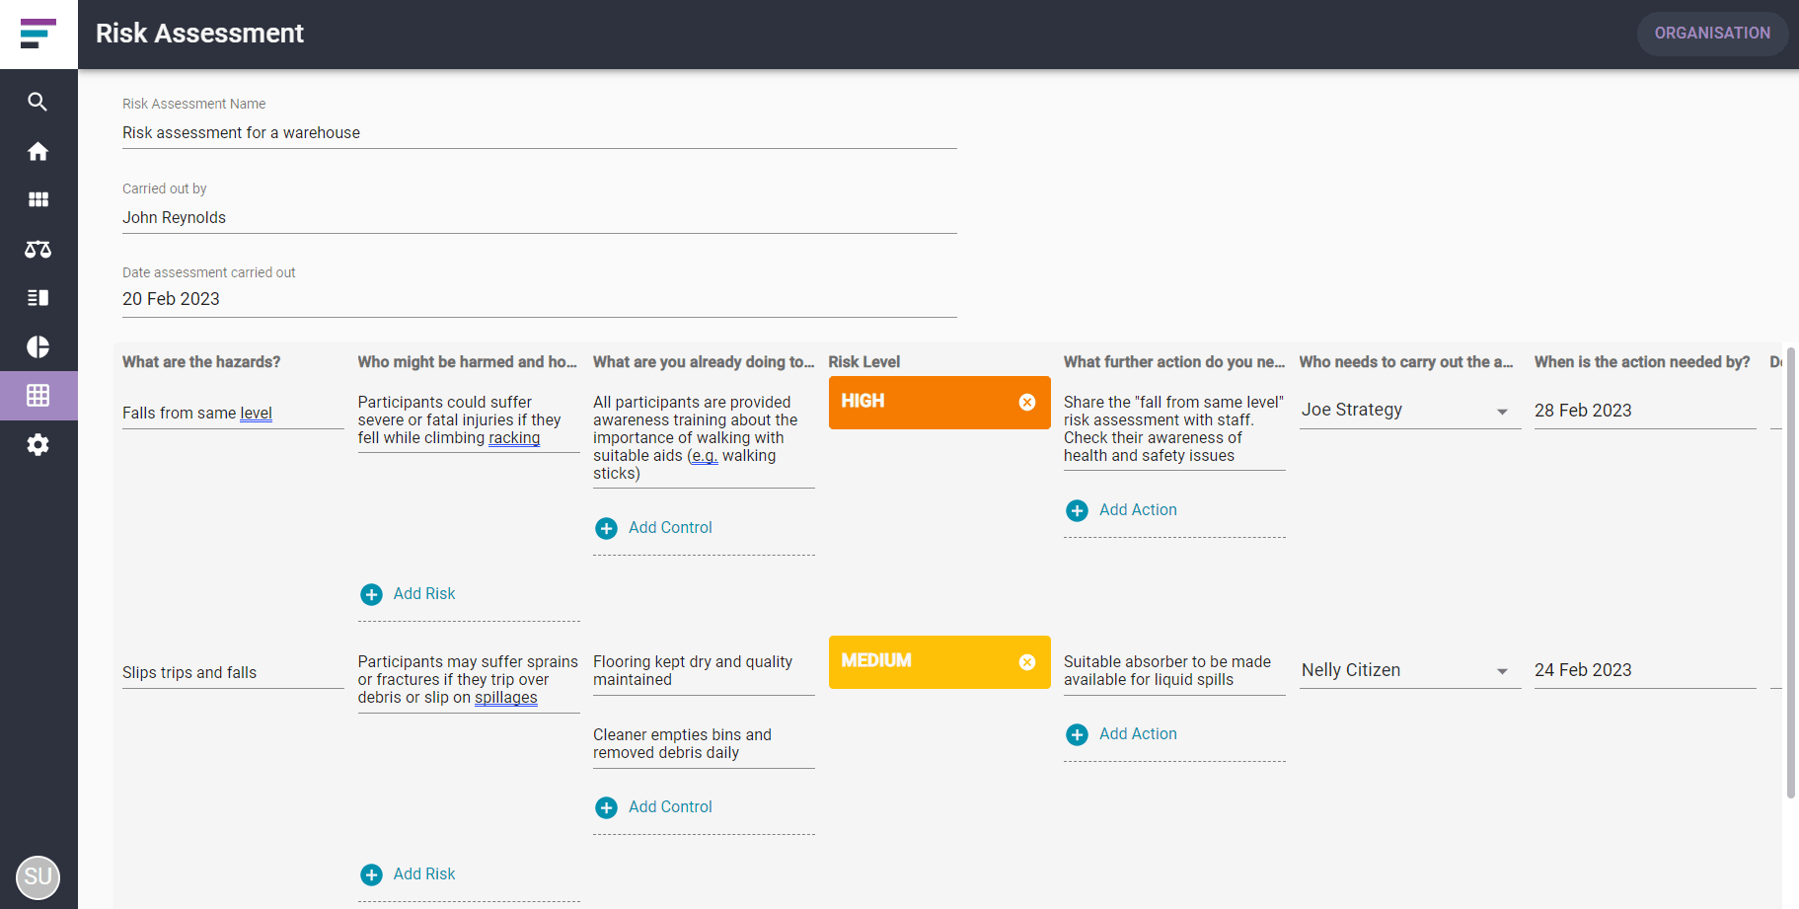Click the app logo icon
The height and width of the screenshot is (909, 1799).
(37, 34)
